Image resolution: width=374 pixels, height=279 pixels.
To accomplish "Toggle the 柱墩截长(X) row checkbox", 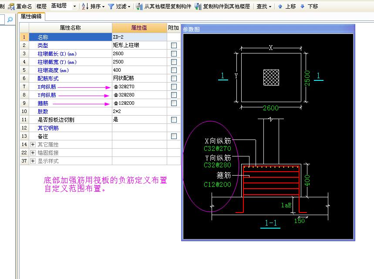I will click(174, 53).
